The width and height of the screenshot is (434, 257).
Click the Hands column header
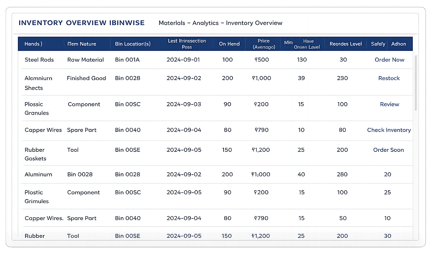coord(33,44)
